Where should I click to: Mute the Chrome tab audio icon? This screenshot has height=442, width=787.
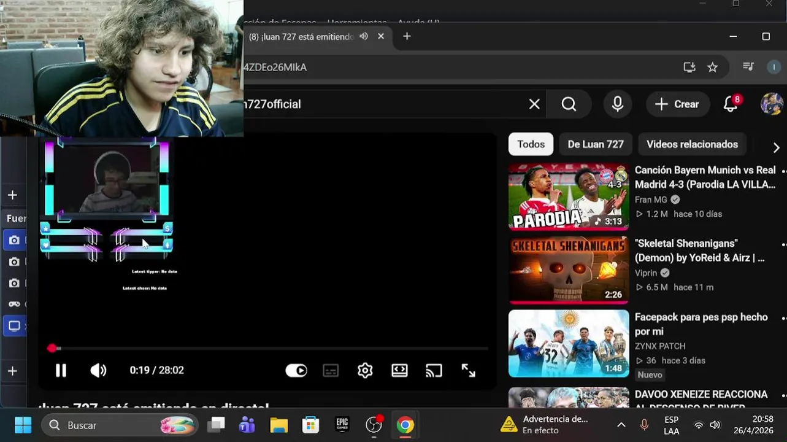(364, 36)
